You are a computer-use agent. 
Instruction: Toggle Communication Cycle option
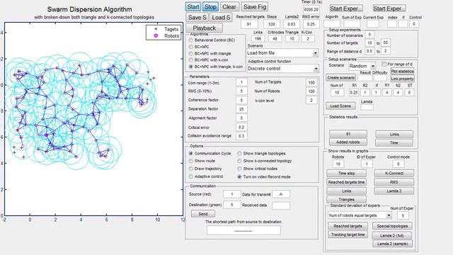(190, 154)
